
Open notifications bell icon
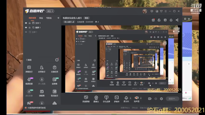click(171, 20)
